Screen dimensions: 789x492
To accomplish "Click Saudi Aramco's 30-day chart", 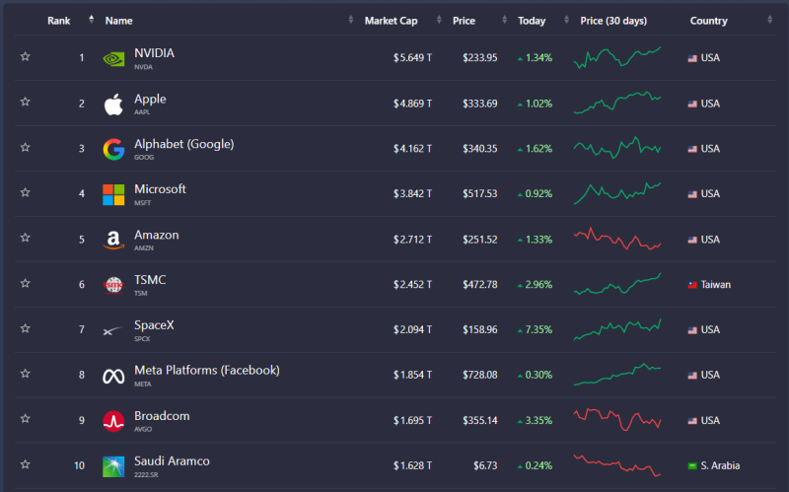I will (x=617, y=465).
